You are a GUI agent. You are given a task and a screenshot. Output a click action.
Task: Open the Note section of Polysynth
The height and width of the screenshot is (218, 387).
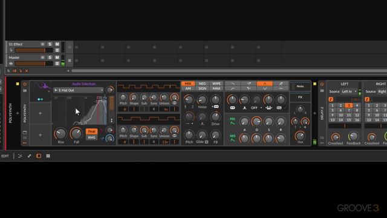[x=300, y=86]
